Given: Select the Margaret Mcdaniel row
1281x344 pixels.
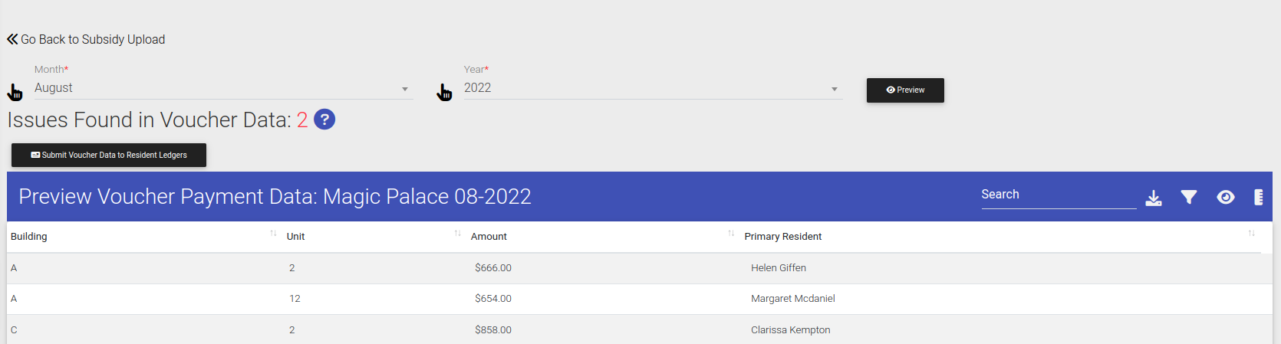Looking at the screenshot, I should 640,299.
